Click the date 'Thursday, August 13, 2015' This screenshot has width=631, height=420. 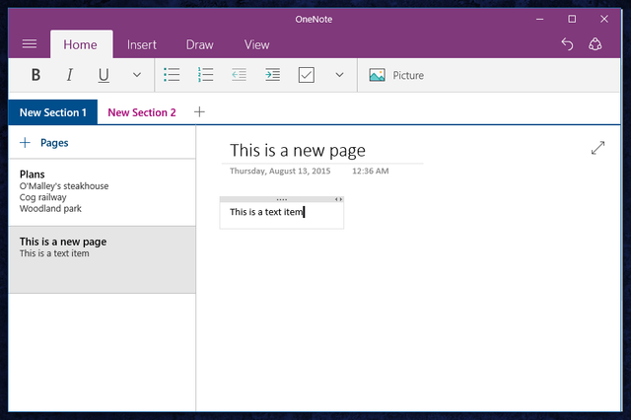[280, 171]
